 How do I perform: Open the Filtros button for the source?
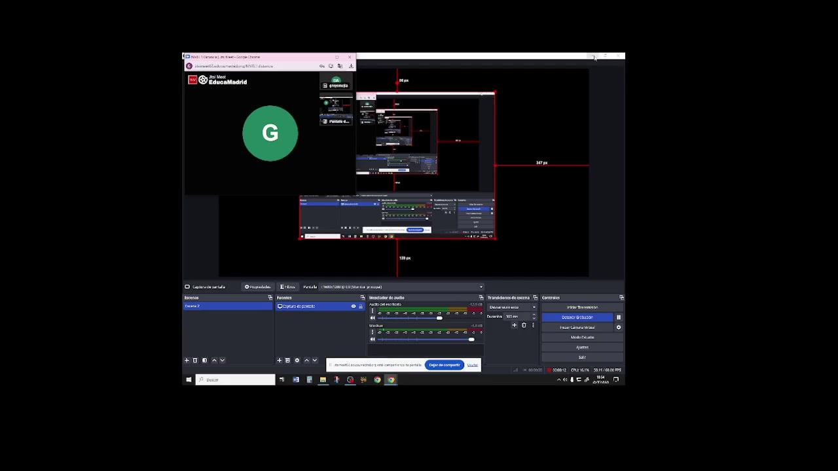click(x=288, y=287)
